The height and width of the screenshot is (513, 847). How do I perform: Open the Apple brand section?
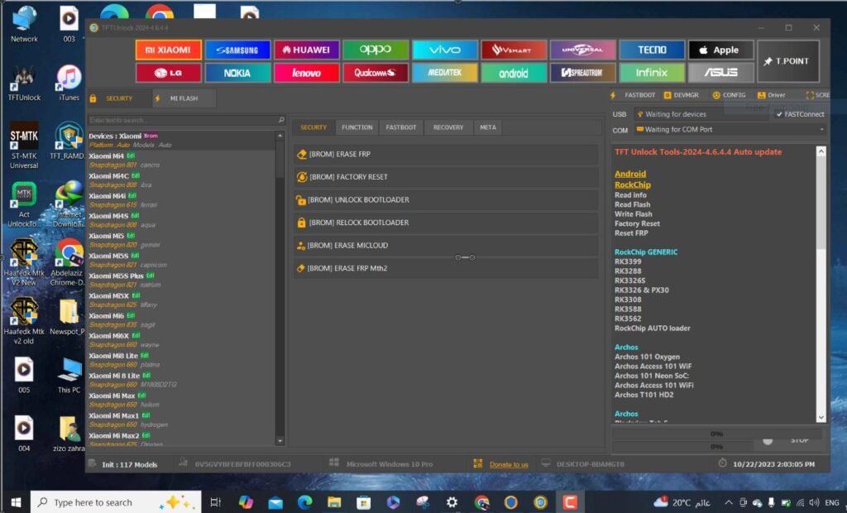(x=720, y=50)
